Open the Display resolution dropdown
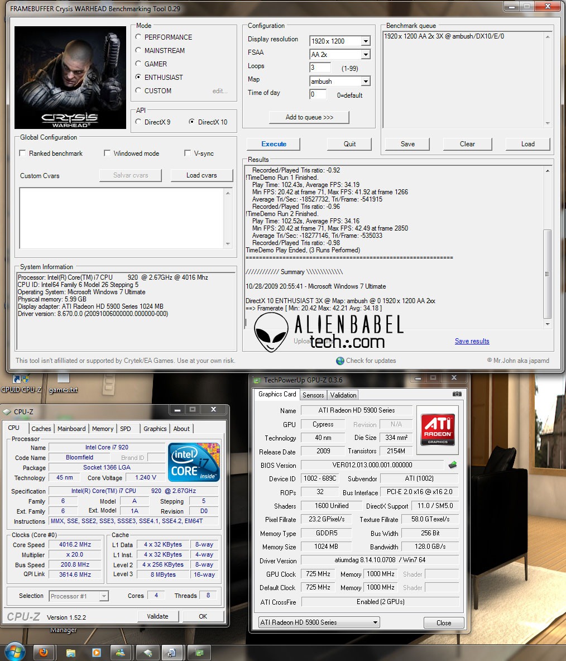566x661 pixels. click(x=366, y=41)
